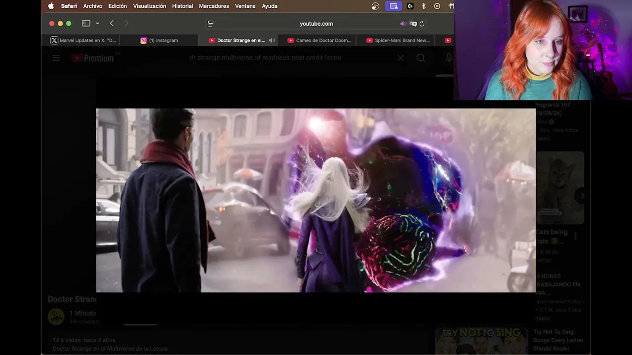Click the voice search microphone icon
This screenshot has width=632, height=355.
449,58
